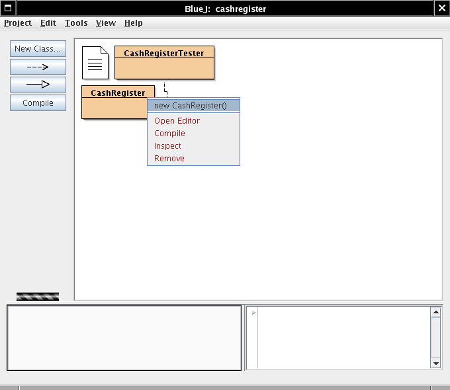Expand the Tools menu
This screenshot has height=390, width=450.
[76, 23]
